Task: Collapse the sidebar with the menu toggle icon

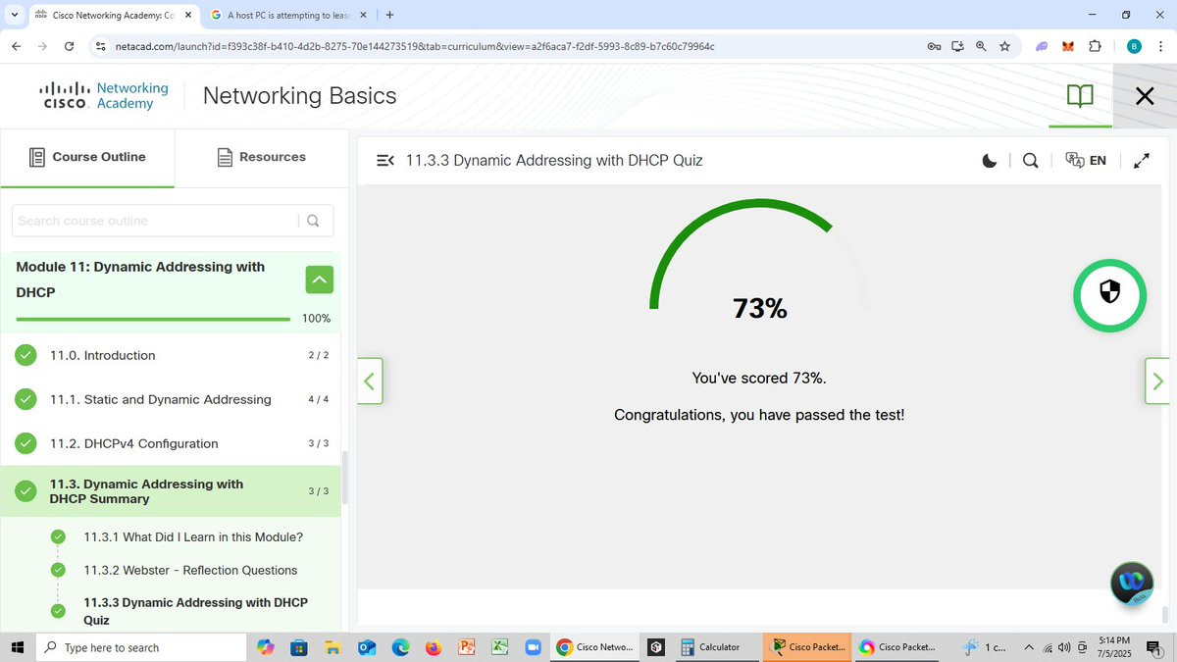Action: coord(385,161)
